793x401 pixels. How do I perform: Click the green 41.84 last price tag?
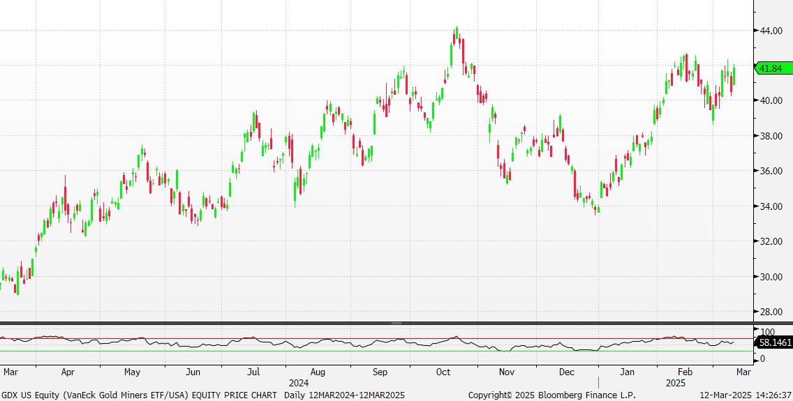pos(773,68)
